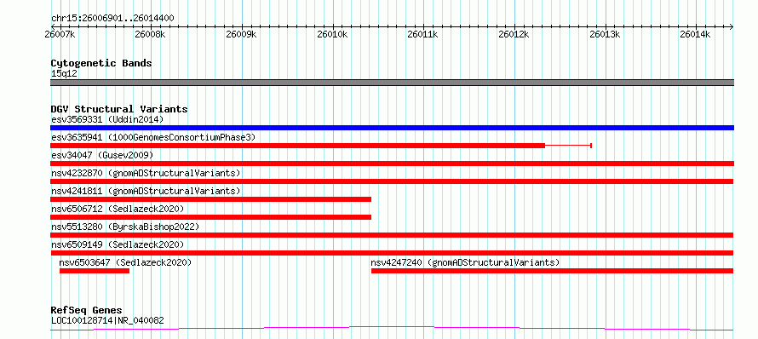
Task: Open the nsv4232870 (gnomADStructuralVariants) label
Action: (146, 173)
